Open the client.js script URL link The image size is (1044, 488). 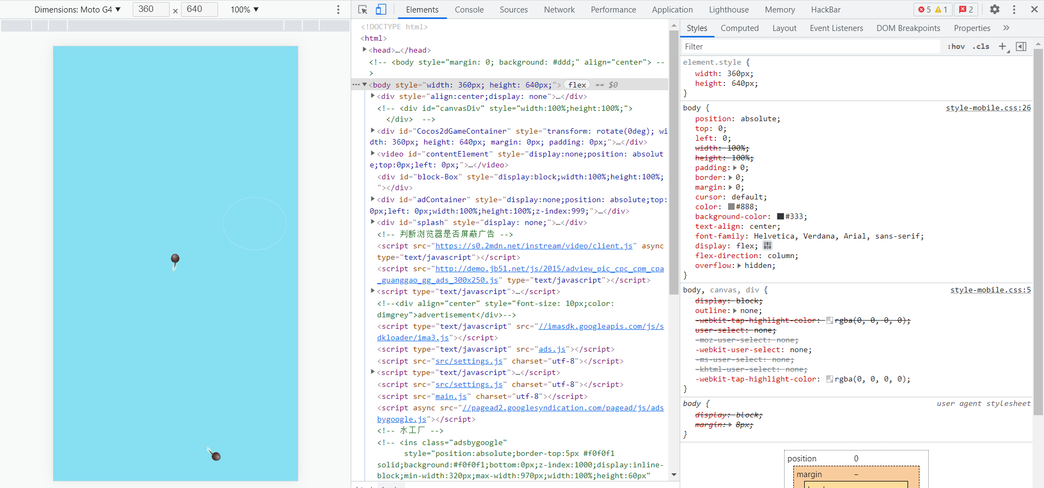pyautogui.click(x=534, y=246)
